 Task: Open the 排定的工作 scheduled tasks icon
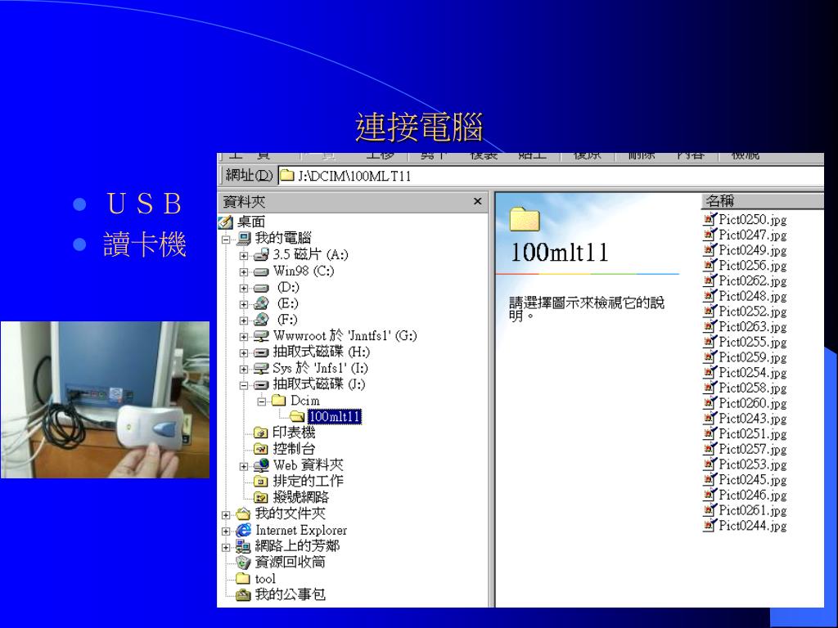261,481
